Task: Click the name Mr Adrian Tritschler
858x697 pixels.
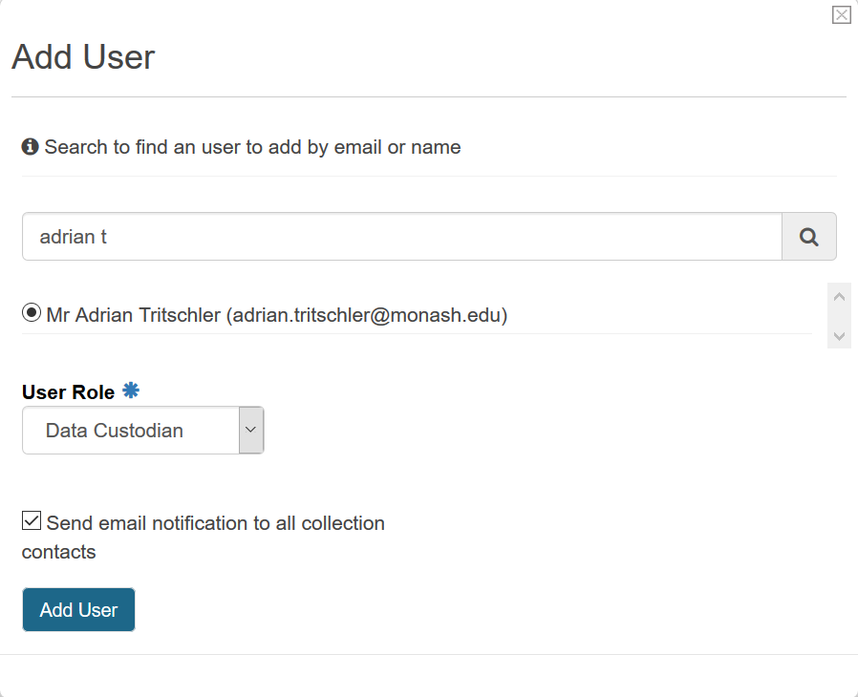Action: tap(134, 315)
